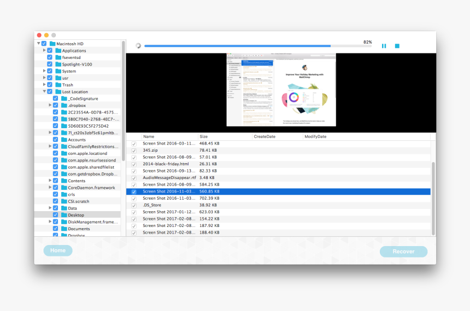Select the Data folder icon

click(x=64, y=208)
